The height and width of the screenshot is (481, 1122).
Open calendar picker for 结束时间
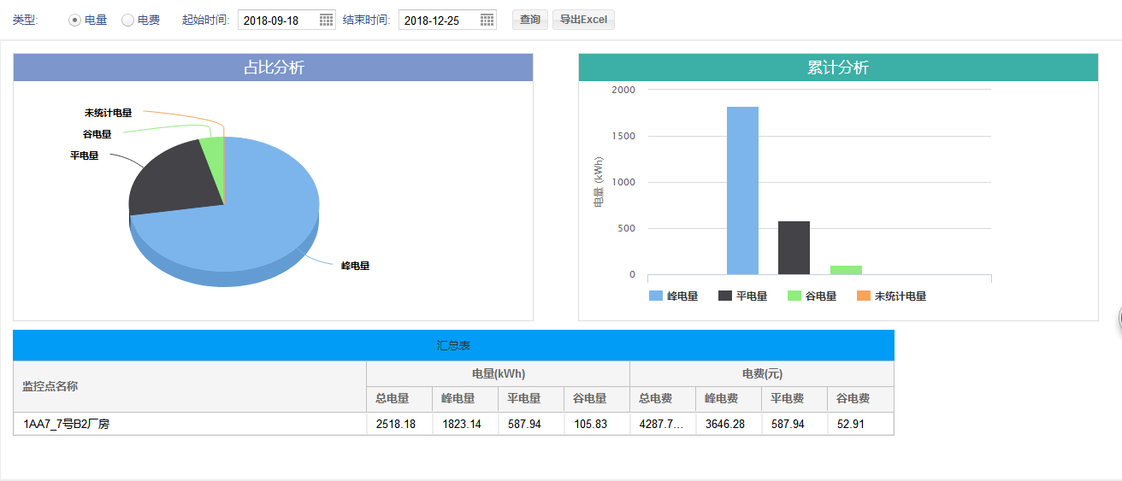[487, 20]
